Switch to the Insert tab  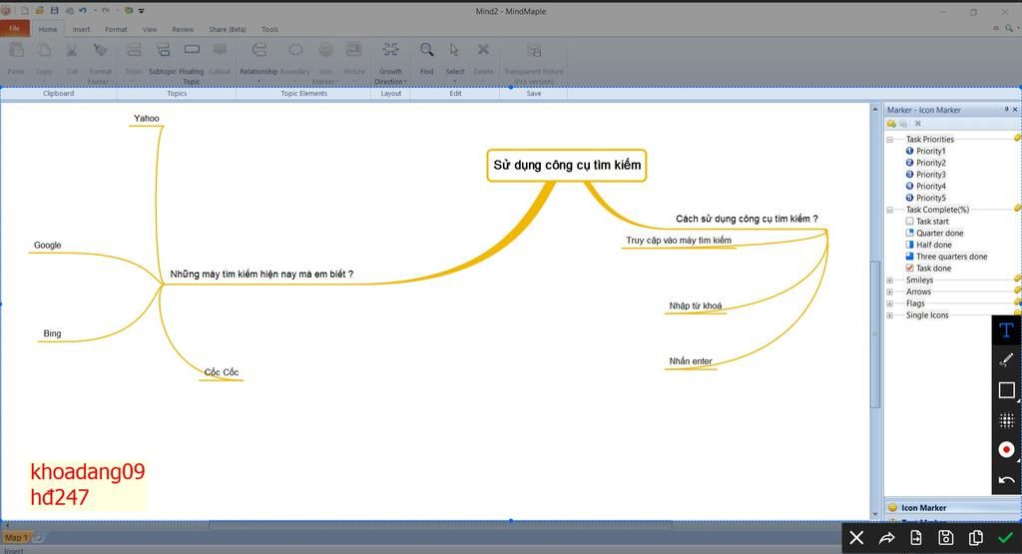coord(82,29)
